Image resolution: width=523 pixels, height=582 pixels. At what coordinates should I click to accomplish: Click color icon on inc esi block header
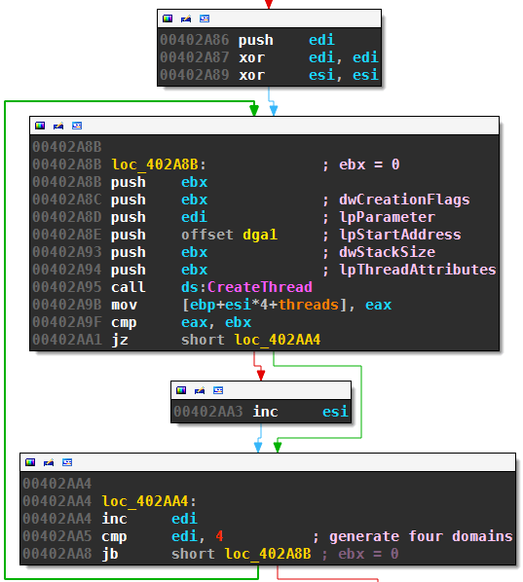(181, 390)
